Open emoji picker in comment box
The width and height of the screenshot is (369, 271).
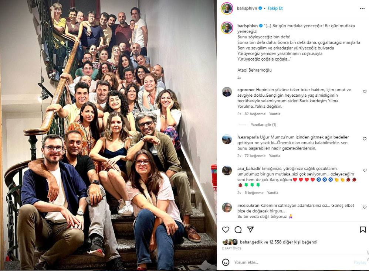pyautogui.click(x=226, y=262)
